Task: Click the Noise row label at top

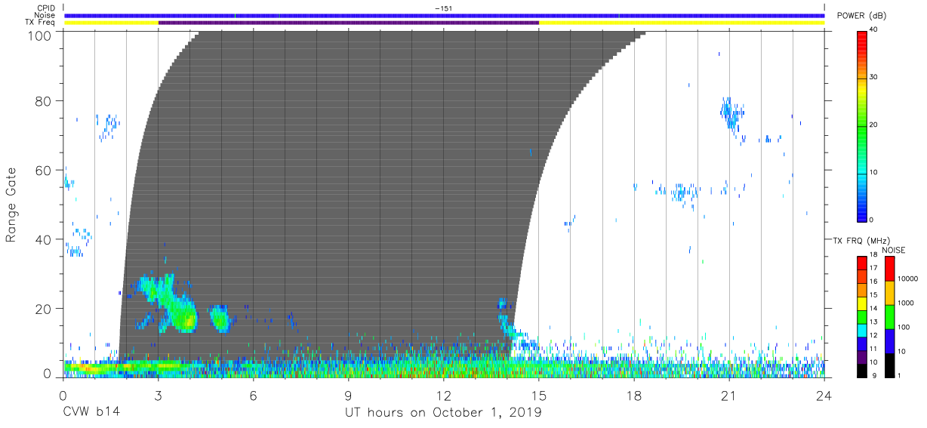Action: 46,15
